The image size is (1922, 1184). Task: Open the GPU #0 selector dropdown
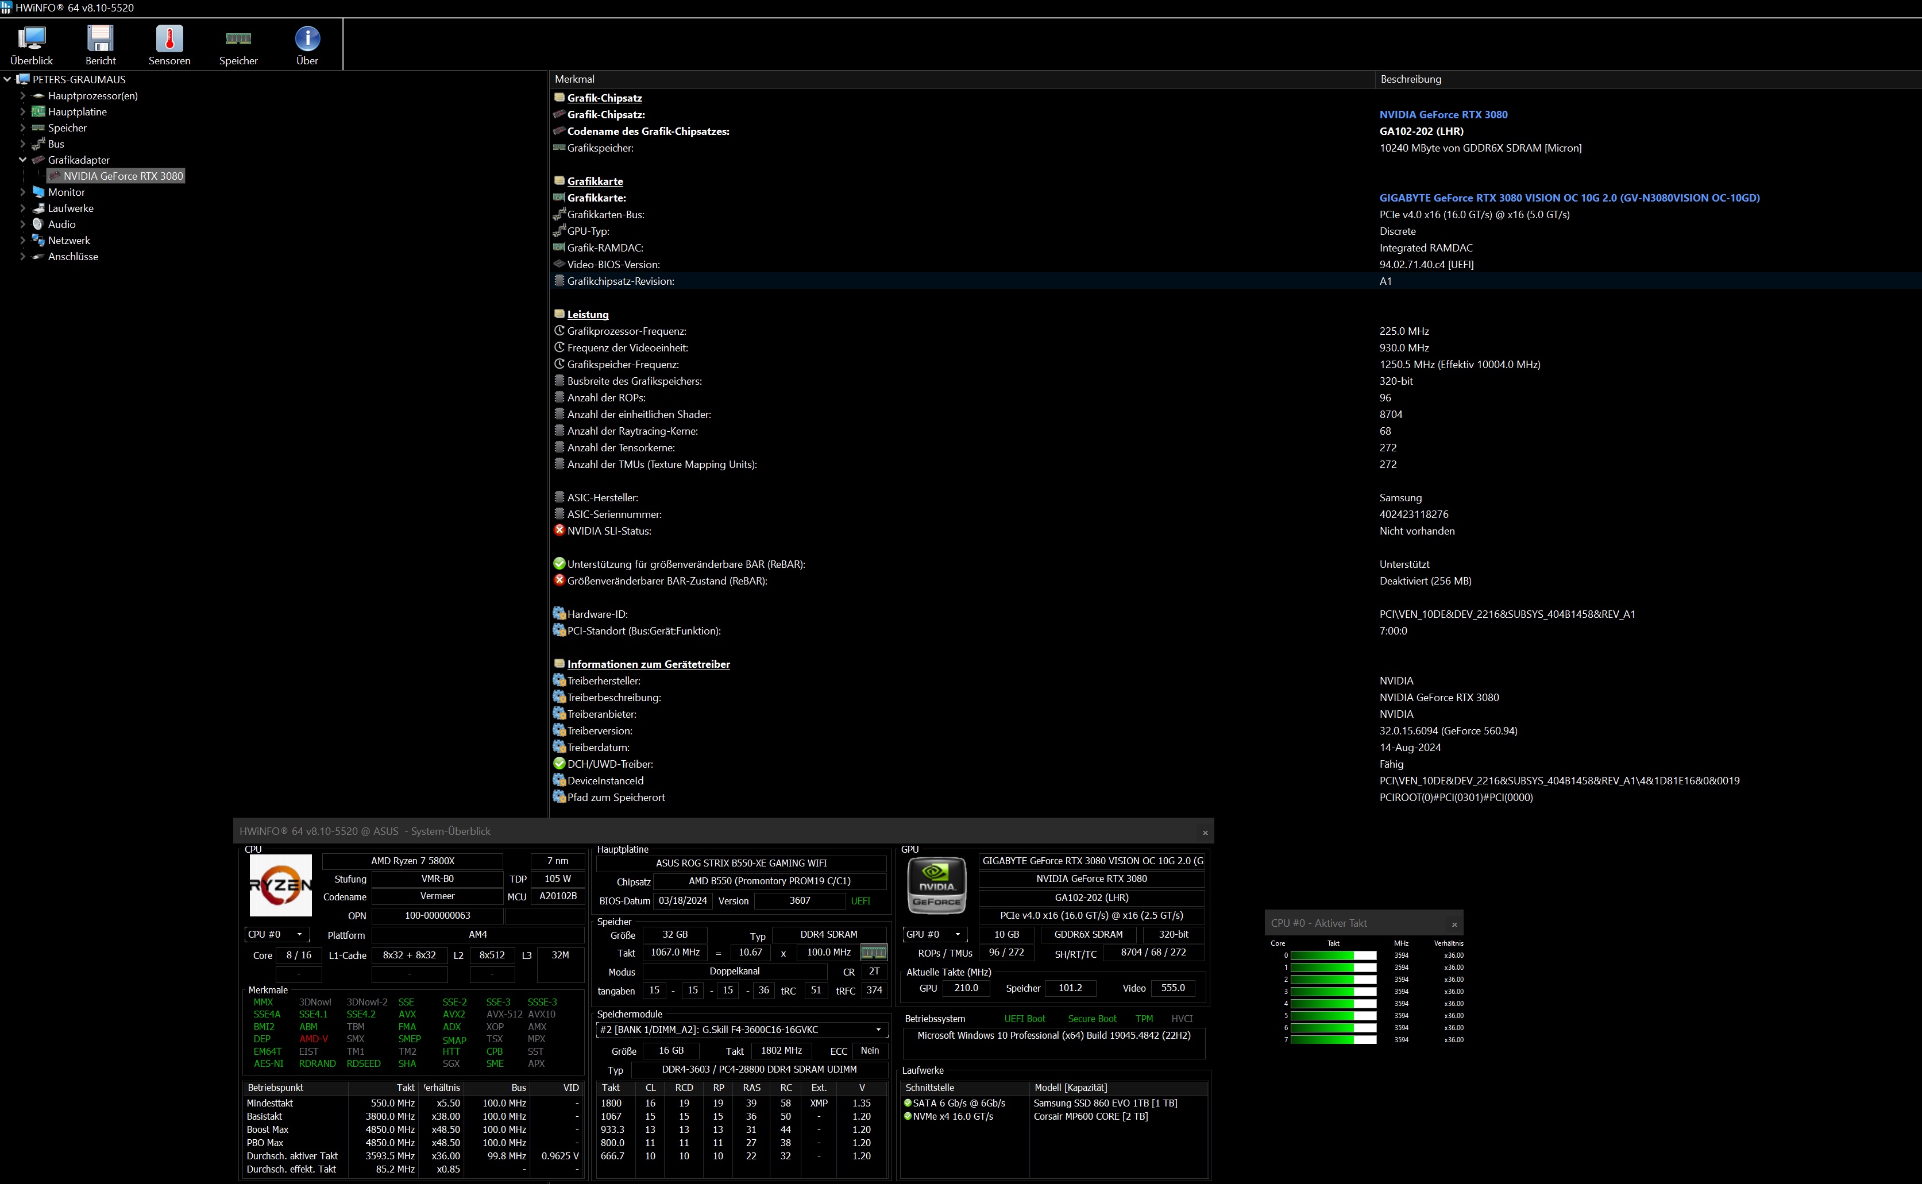[935, 934]
